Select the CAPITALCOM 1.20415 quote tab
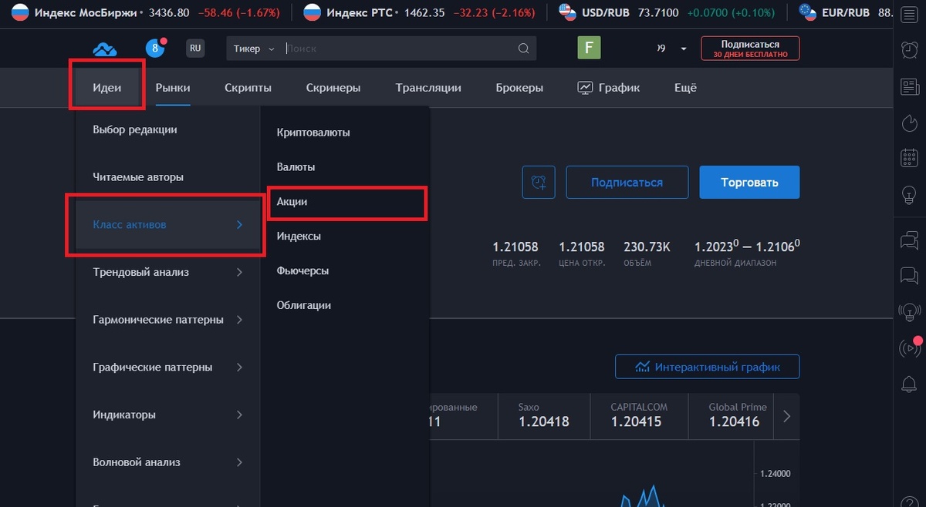Screen dimensions: 926x507 tap(639, 416)
